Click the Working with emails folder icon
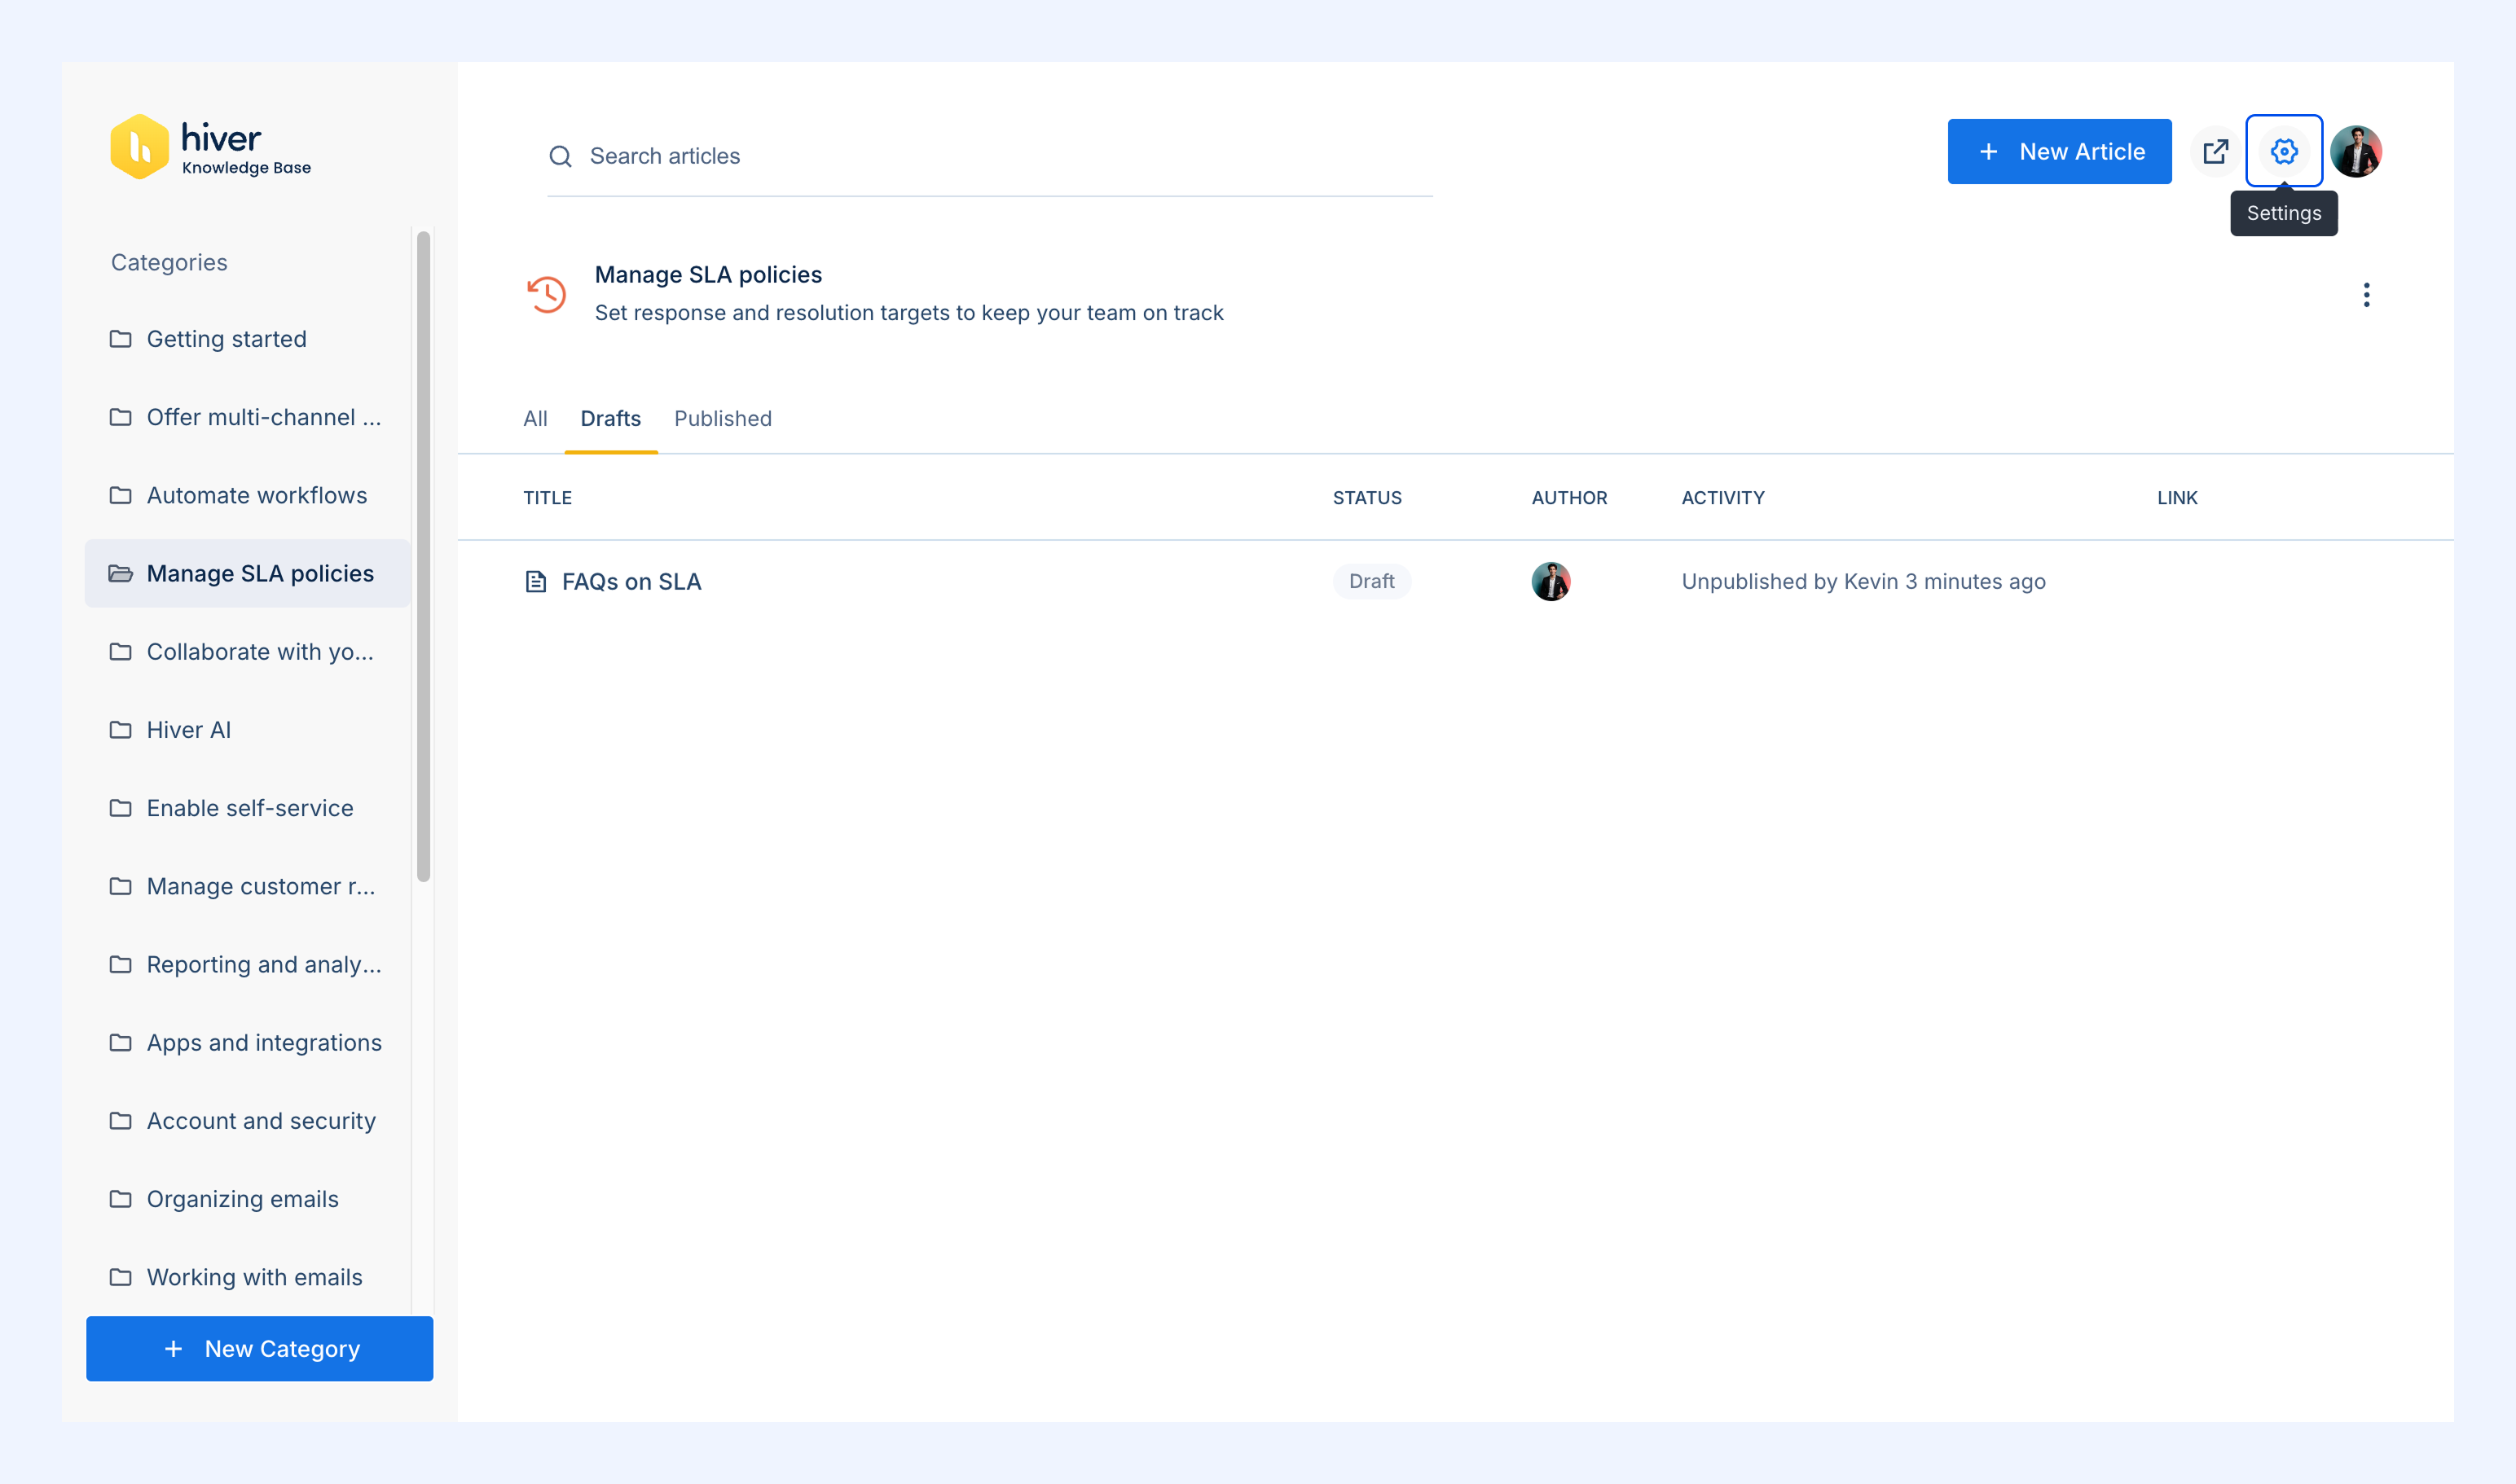Image resolution: width=2516 pixels, height=1484 pixels. [120, 1277]
